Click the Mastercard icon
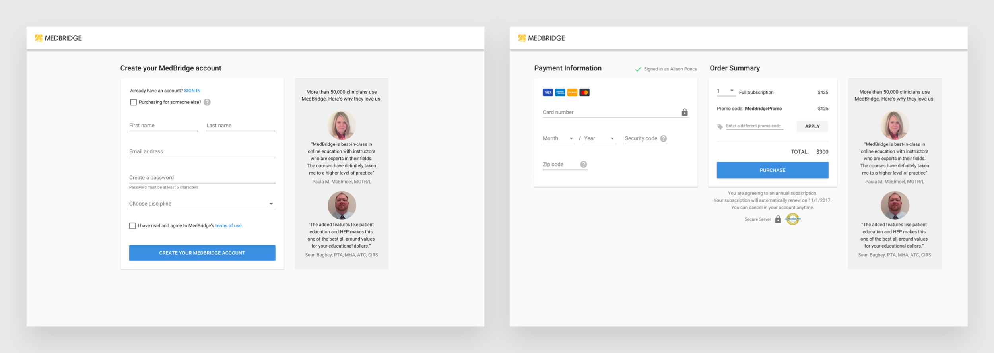 coord(584,93)
